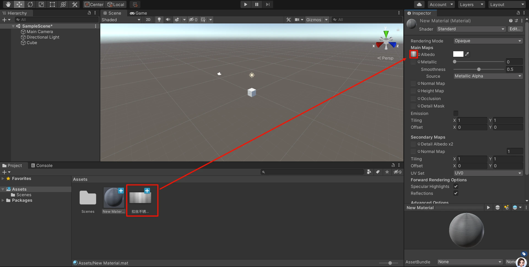Select the Scale tool
The image size is (529, 267).
coord(41,4)
